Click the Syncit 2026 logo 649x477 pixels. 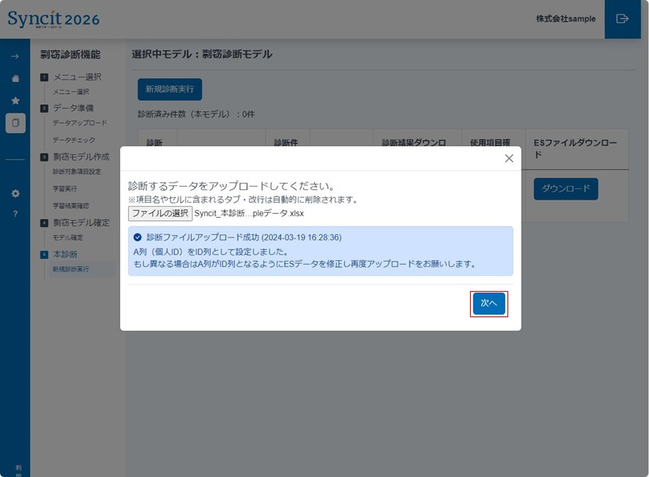point(53,19)
